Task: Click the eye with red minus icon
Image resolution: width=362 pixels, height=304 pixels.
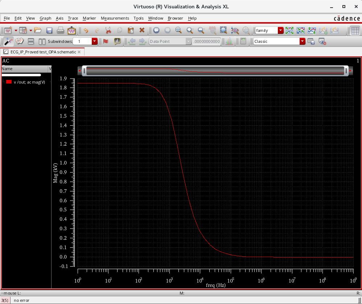Action: coord(322,41)
